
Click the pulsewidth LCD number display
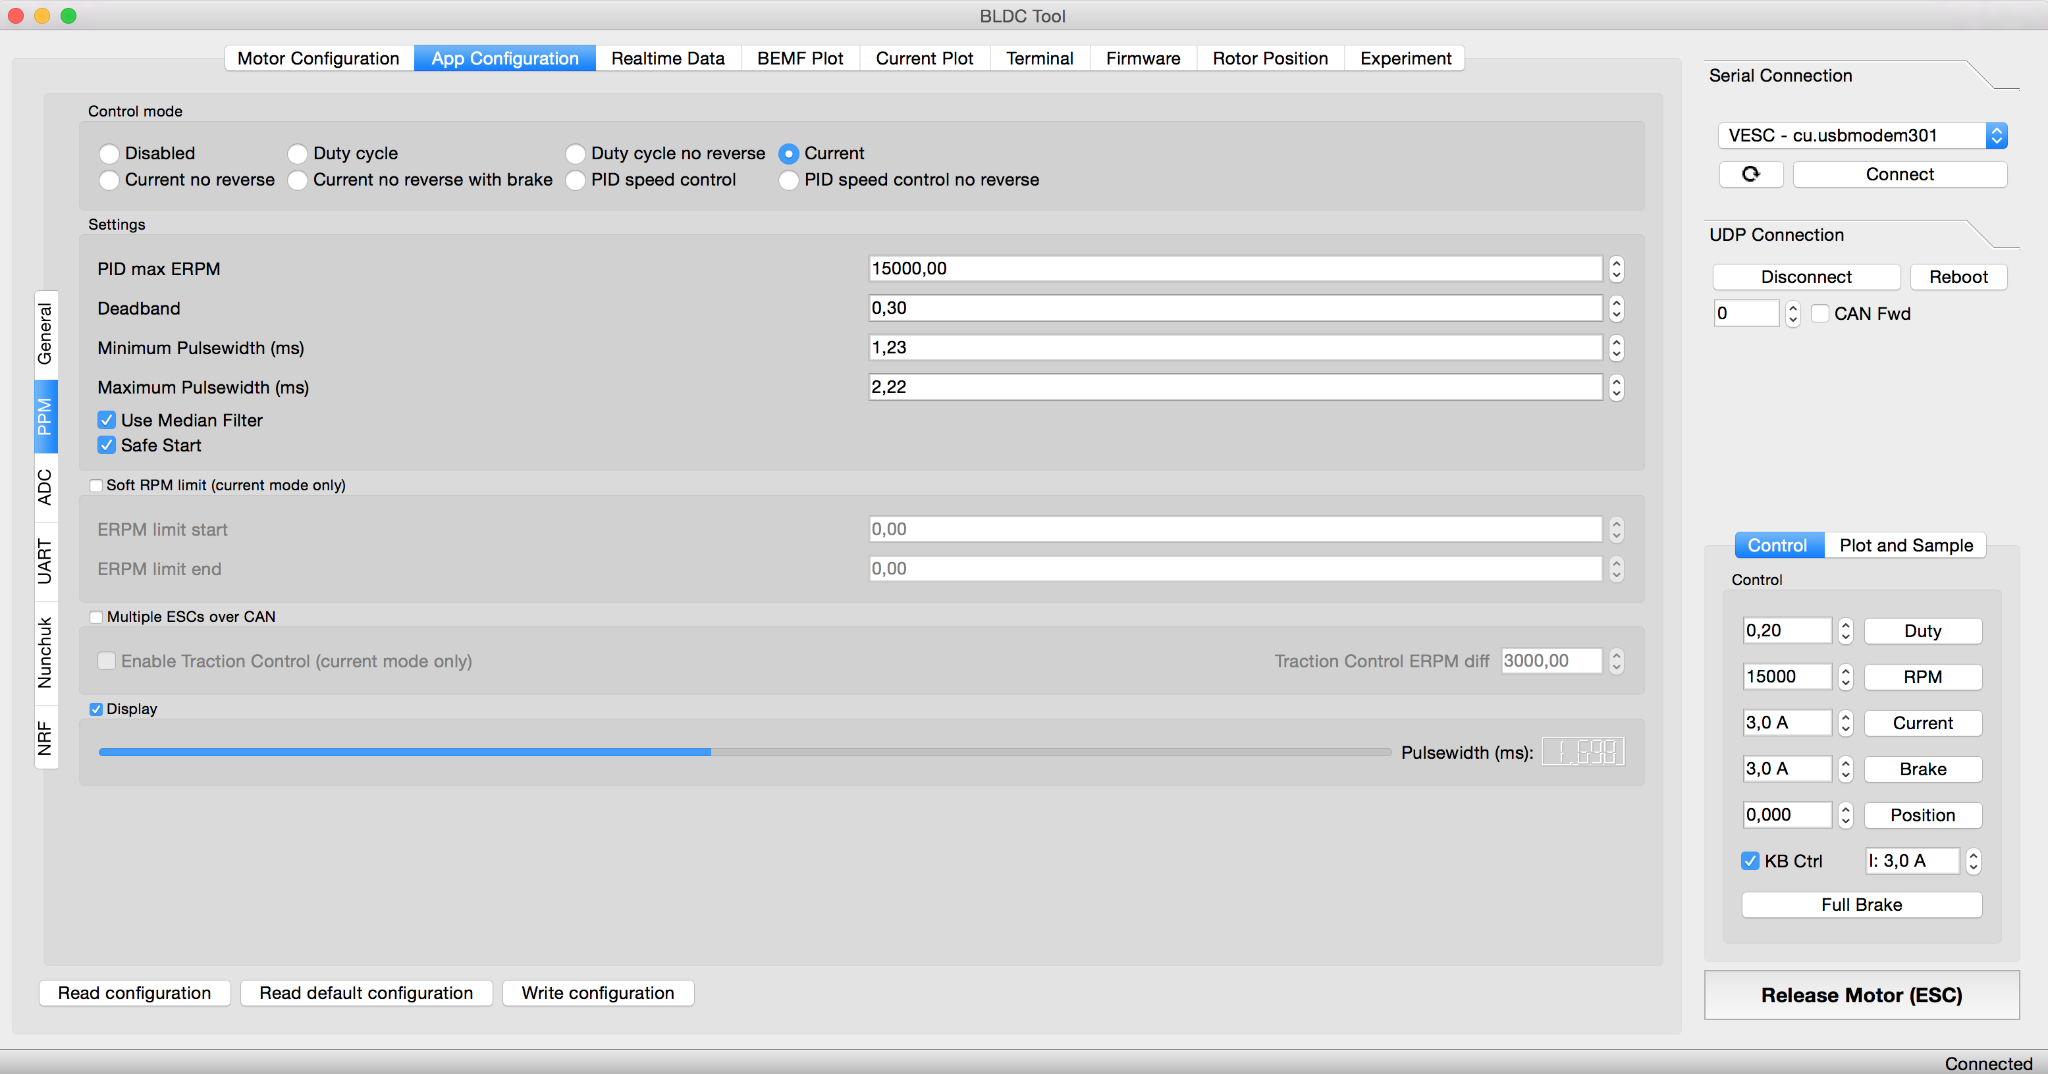tap(1582, 752)
